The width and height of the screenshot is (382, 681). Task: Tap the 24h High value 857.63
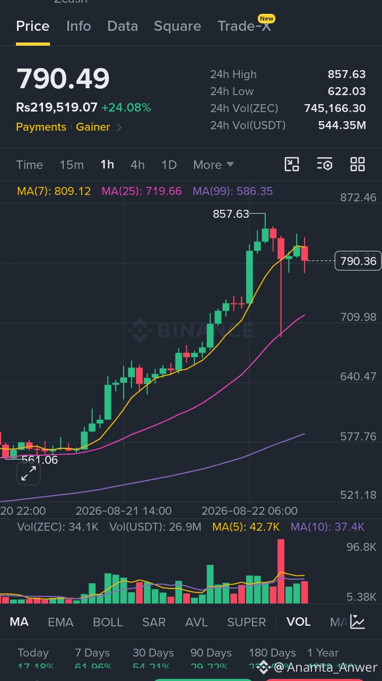pyautogui.click(x=346, y=74)
